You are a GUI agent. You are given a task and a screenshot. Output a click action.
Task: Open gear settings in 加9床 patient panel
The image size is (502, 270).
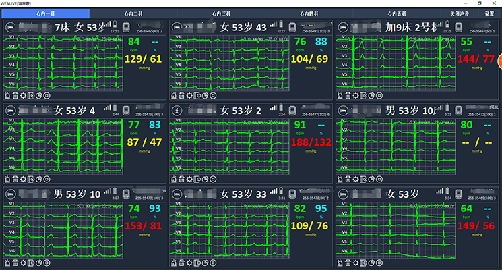356,96
